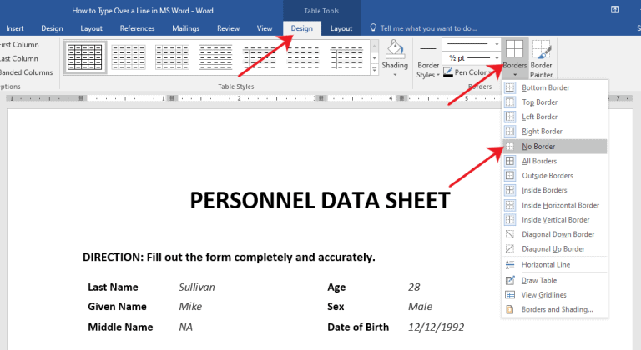
Task: Open the Insert tab
Action: click(x=15, y=28)
